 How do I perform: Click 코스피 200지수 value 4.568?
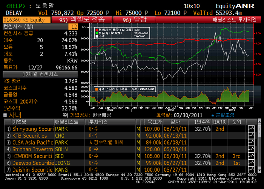(x=71, y=101)
